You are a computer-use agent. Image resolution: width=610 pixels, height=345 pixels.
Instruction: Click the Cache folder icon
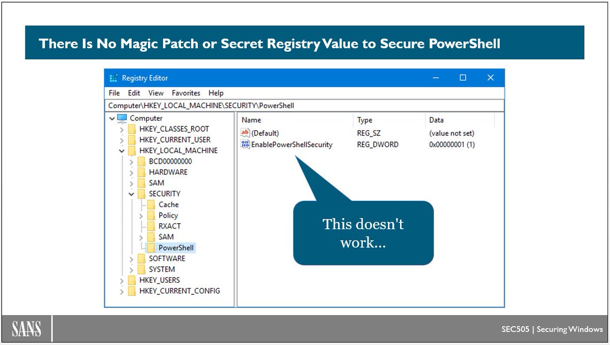[x=151, y=204]
